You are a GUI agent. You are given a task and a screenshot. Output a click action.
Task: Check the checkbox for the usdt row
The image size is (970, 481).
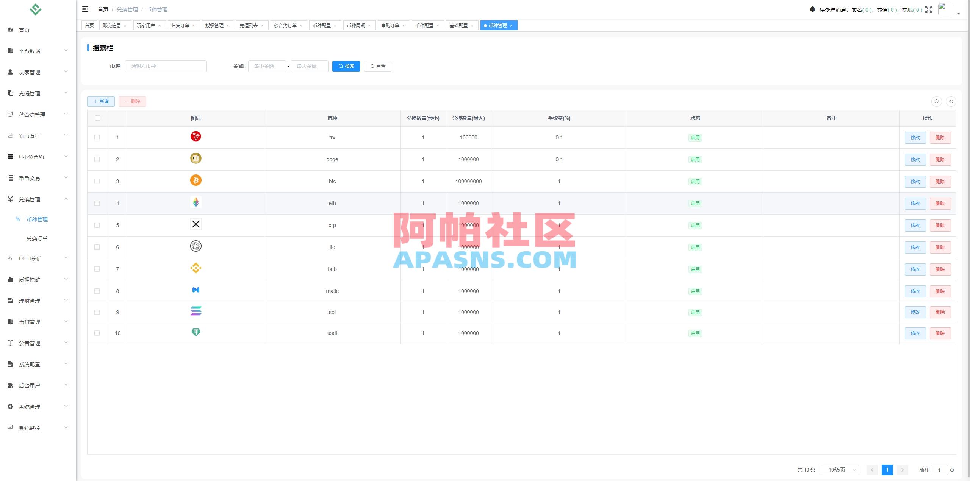tap(97, 333)
